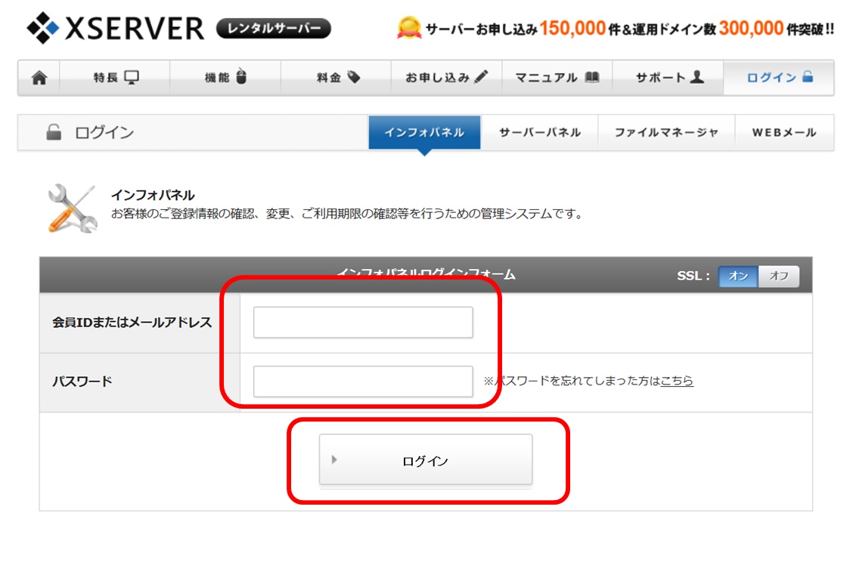Click the wrench and screwdriver Infopanel icon
853x587 pixels.
click(x=72, y=208)
